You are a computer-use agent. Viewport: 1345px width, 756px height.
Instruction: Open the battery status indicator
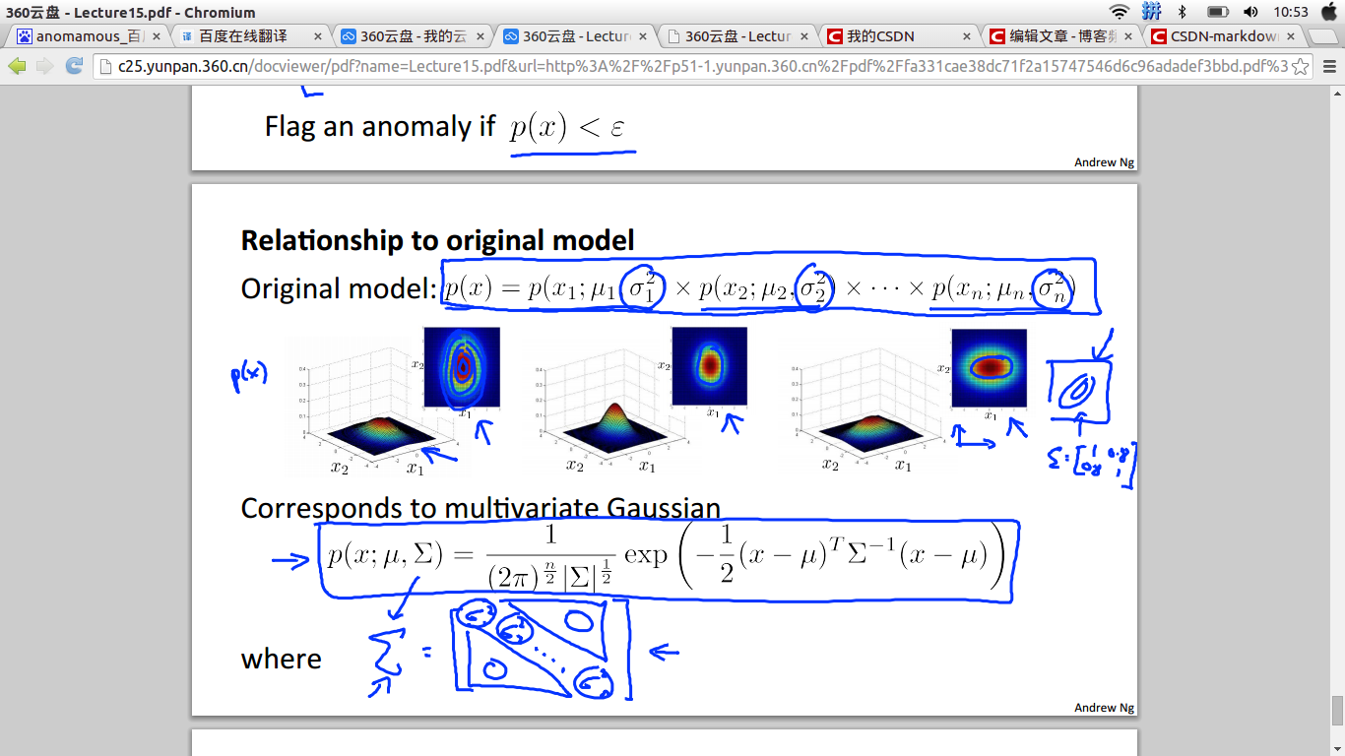pyautogui.click(x=1218, y=12)
